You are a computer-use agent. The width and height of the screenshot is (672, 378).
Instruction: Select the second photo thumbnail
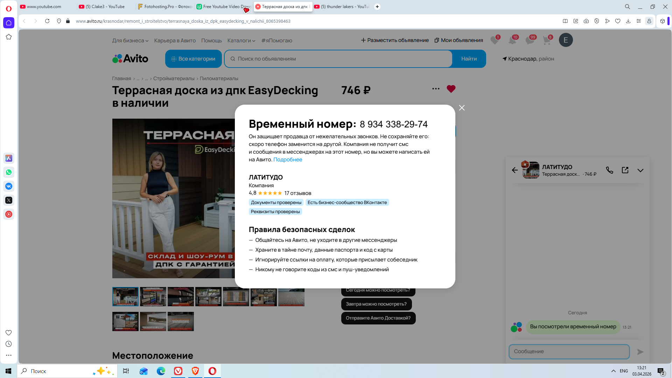(x=153, y=296)
